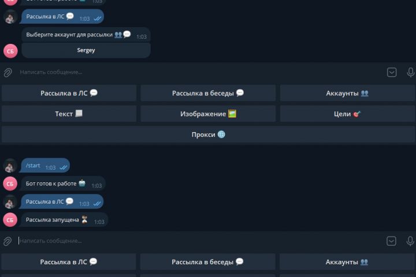The width and height of the screenshot is (416, 277).
Task: Click the user avatar beside the /start message
Action: (x=10, y=166)
